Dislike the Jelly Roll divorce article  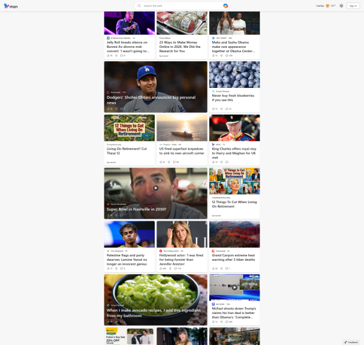click(116, 56)
